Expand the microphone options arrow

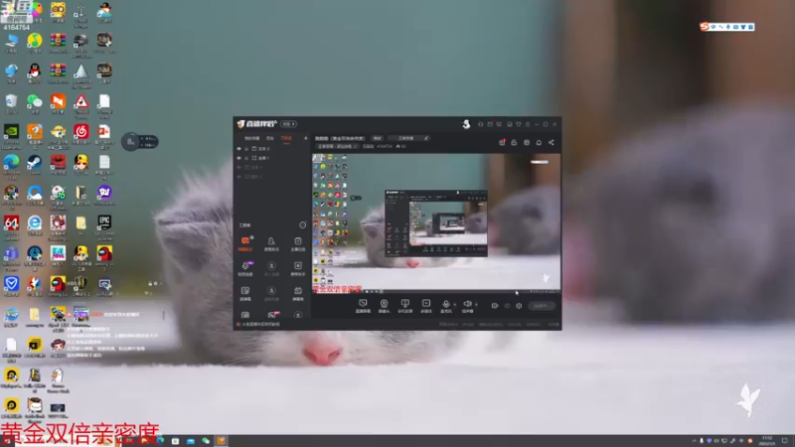(454, 304)
